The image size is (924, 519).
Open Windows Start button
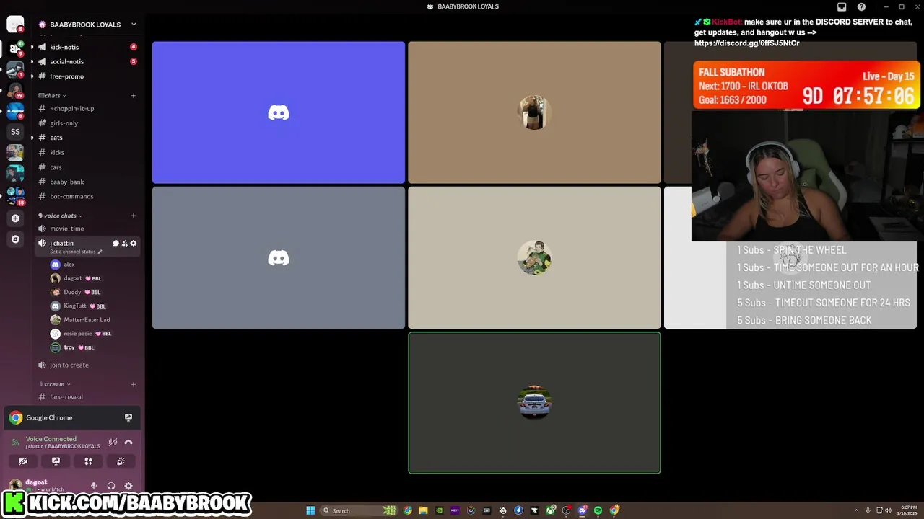[310, 510]
